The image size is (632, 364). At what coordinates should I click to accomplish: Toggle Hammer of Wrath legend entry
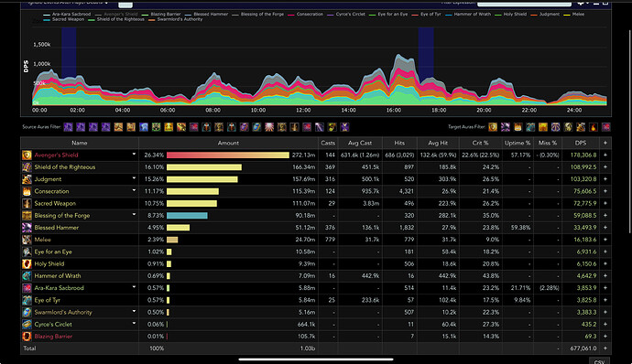click(x=468, y=14)
